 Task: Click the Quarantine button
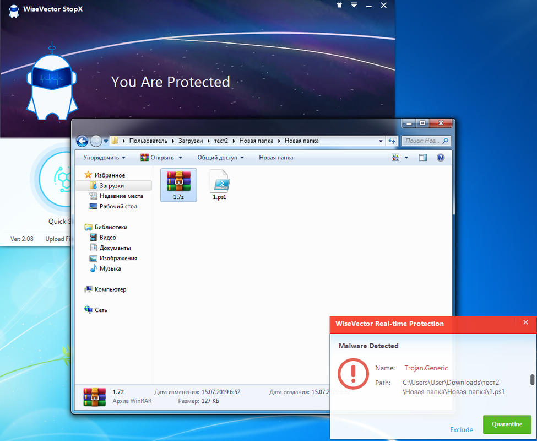point(507,424)
